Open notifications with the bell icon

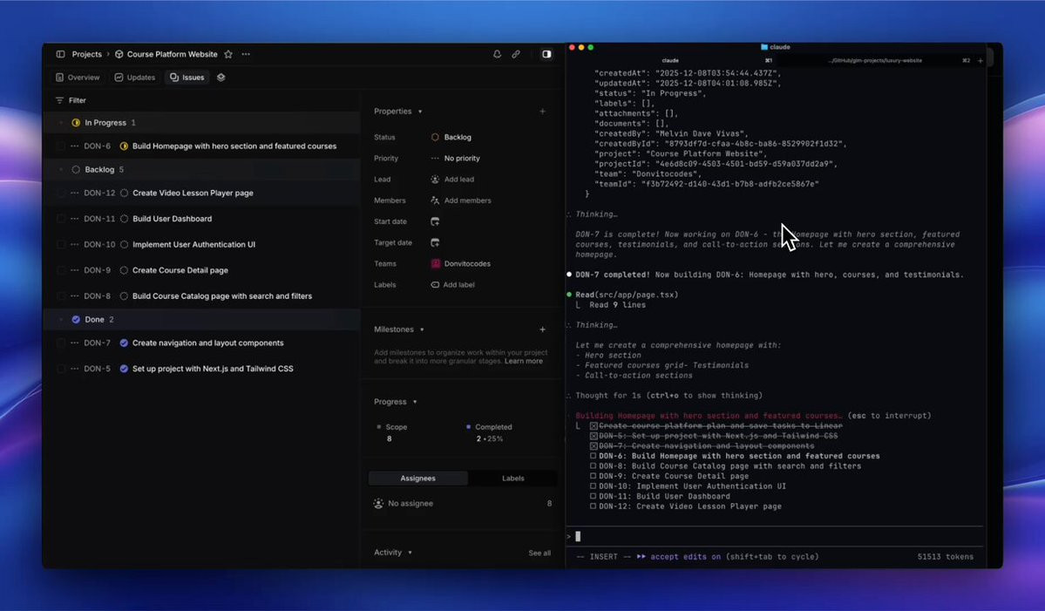(497, 54)
